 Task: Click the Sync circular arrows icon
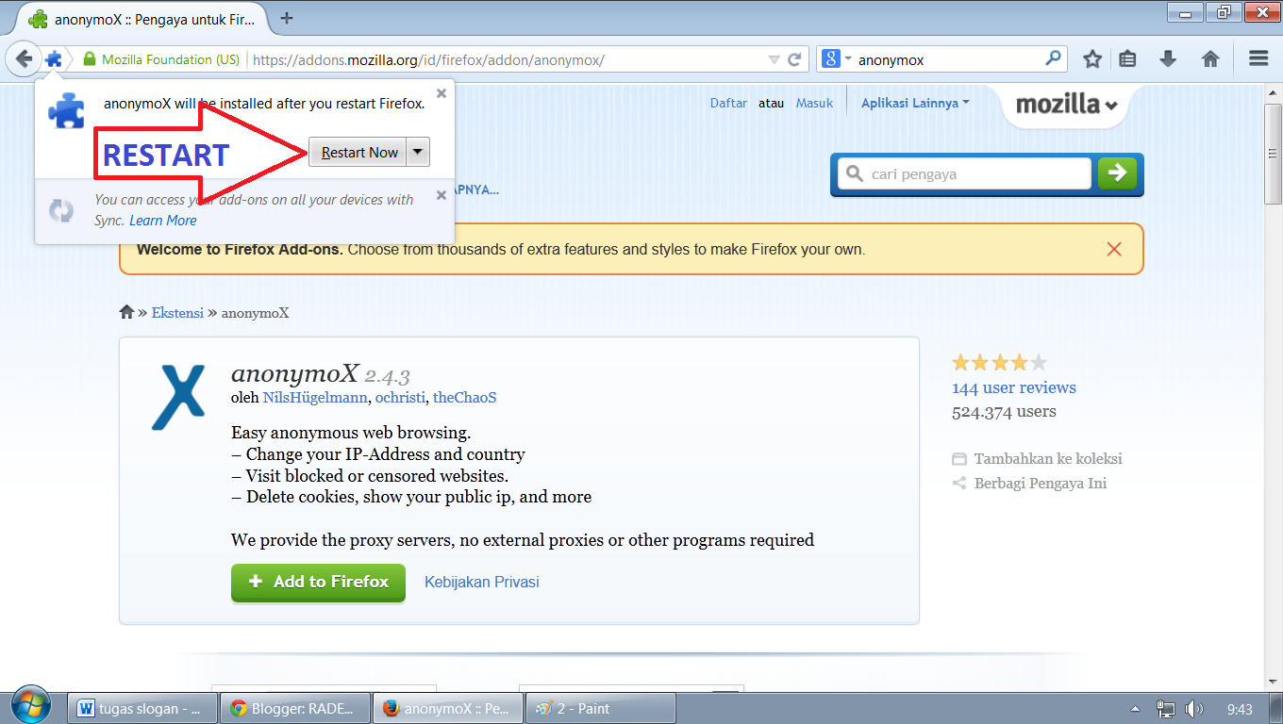61,210
